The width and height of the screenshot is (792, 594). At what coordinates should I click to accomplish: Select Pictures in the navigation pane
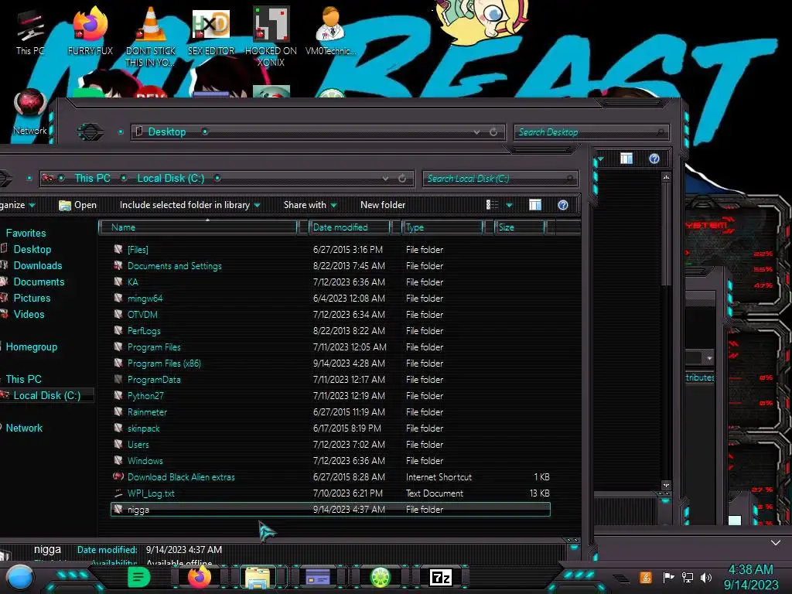click(32, 298)
